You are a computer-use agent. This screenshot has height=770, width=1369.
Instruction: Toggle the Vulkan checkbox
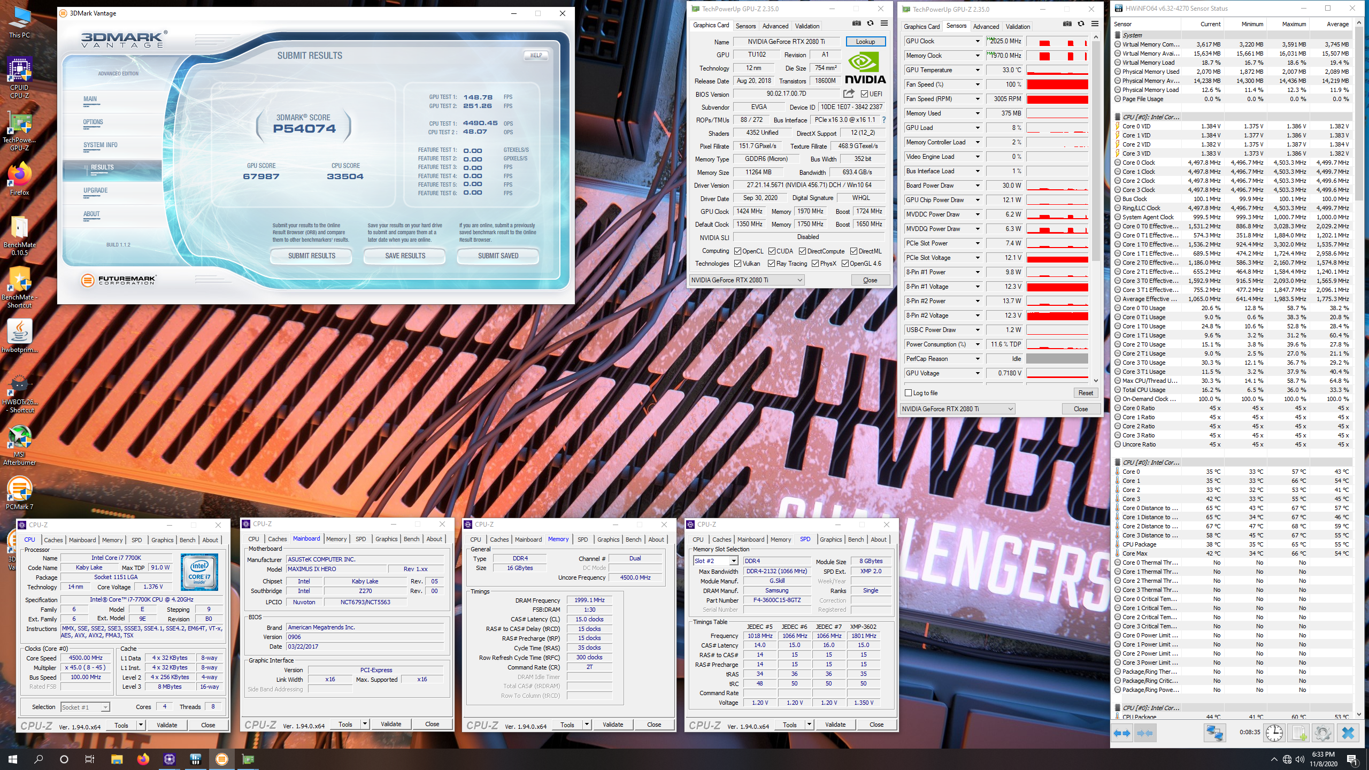(x=738, y=264)
